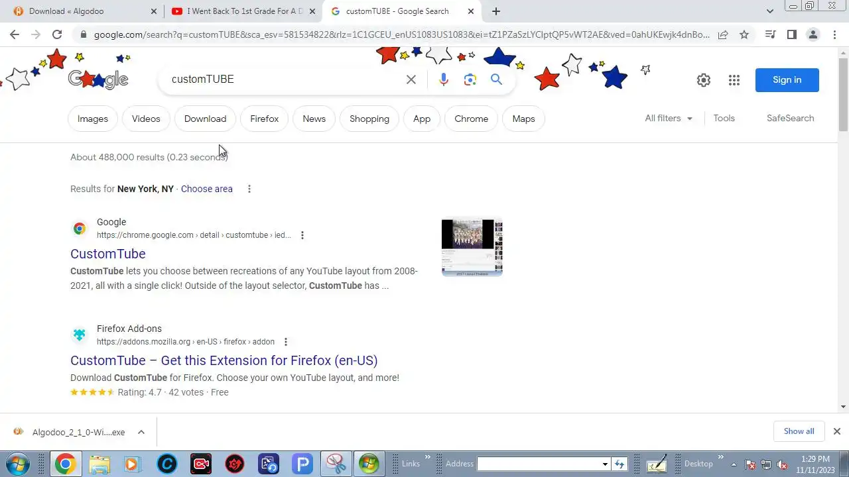Share this page from the address bar
The width and height of the screenshot is (849, 477).
coord(723,34)
